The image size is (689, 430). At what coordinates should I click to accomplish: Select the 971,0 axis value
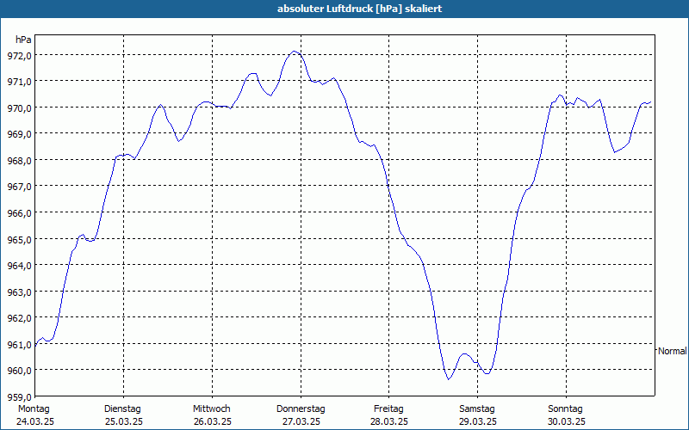click(20, 82)
